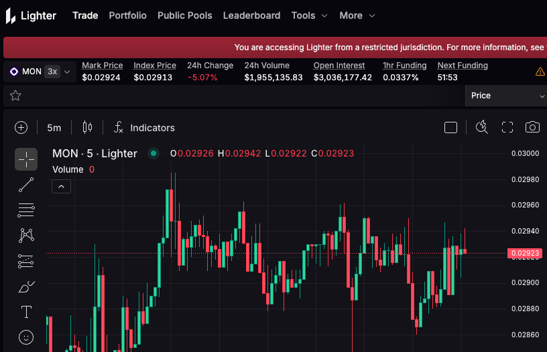Click the 1hr Funding label
This screenshot has height=352, width=547.
point(405,66)
